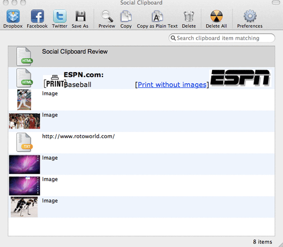The height and width of the screenshot is (247, 283).
Task: Click the Baseball text in ESPN row
Action: (x=78, y=85)
